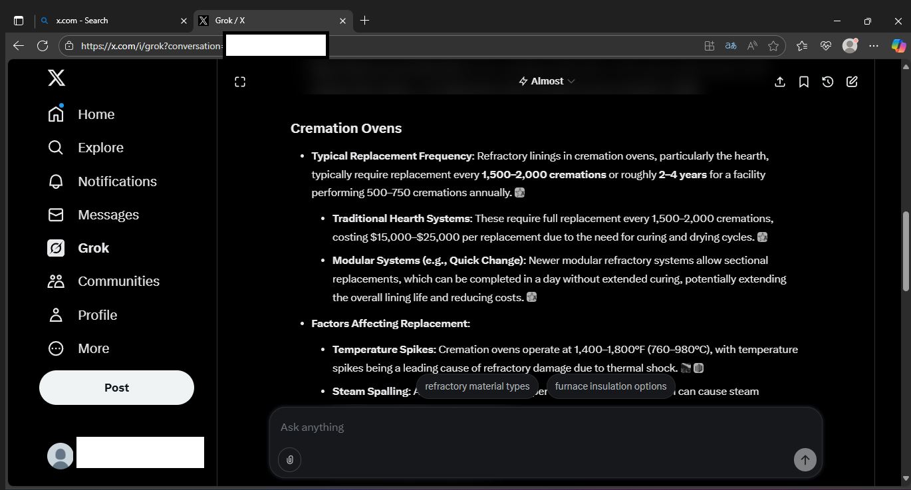Attach a file with the paperclip

(x=289, y=459)
